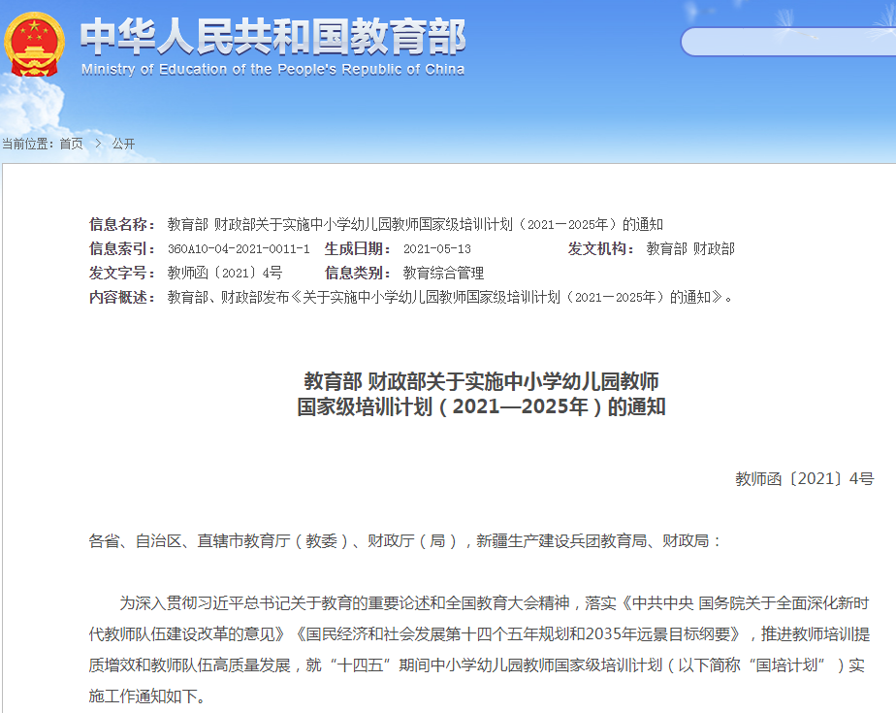
Task: Click the salutation line starting 各省、自治区
Action: click(x=405, y=540)
